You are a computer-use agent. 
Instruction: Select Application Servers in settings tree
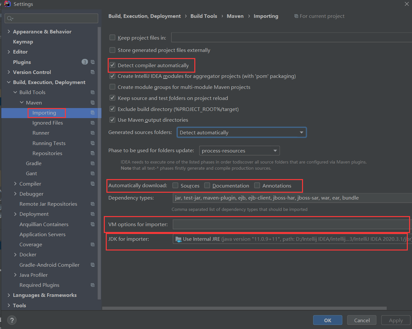coord(42,235)
